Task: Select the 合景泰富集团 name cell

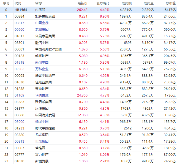Action: (x=45, y=36)
